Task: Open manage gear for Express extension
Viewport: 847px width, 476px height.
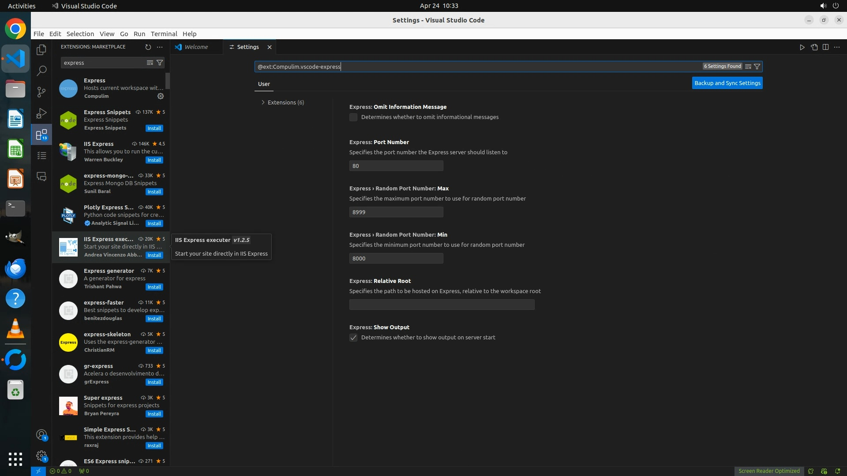Action: pos(161,96)
